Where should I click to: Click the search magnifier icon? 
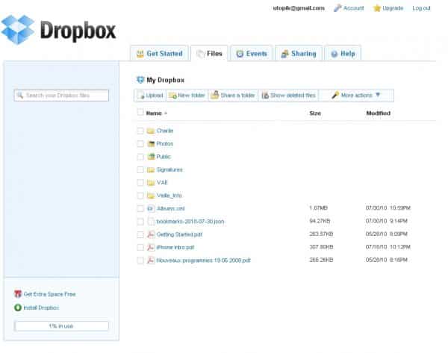19,95
